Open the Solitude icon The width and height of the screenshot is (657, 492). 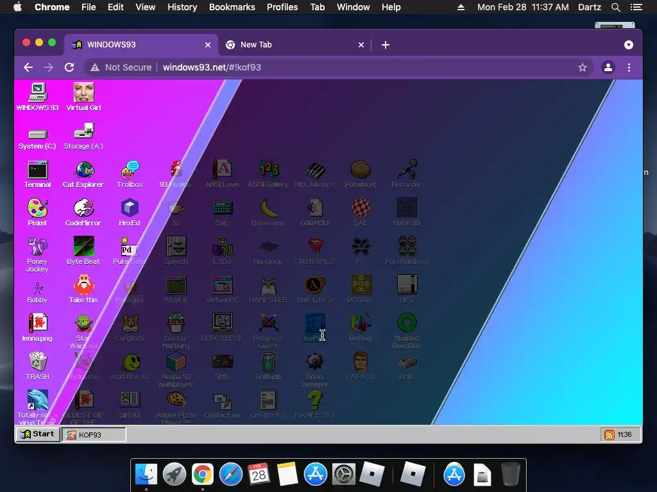coord(268,366)
